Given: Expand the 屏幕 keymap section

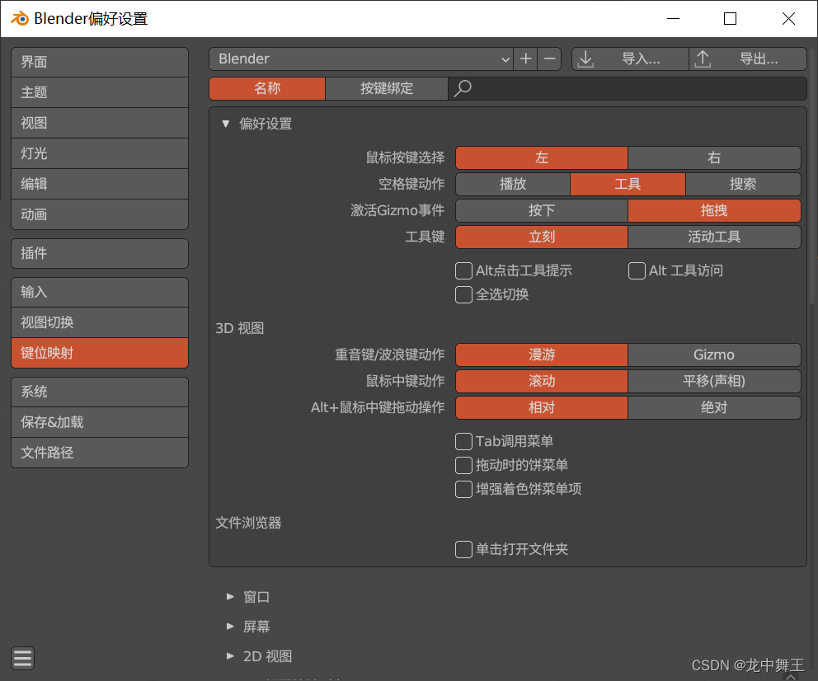Looking at the screenshot, I should coord(230,627).
